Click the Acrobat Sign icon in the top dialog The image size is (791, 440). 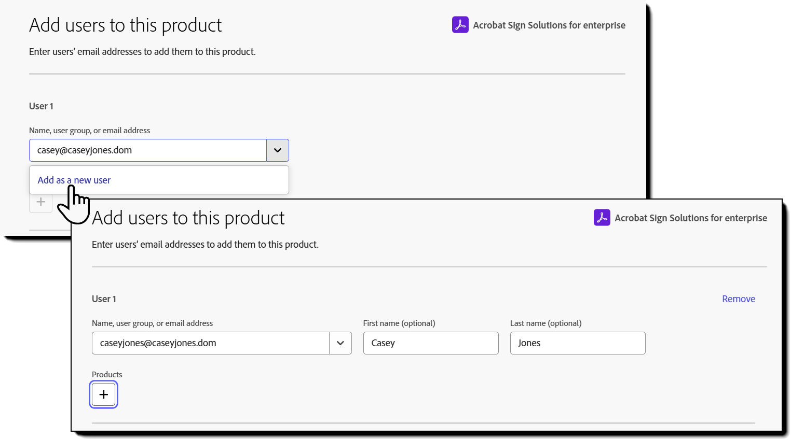click(460, 24)
